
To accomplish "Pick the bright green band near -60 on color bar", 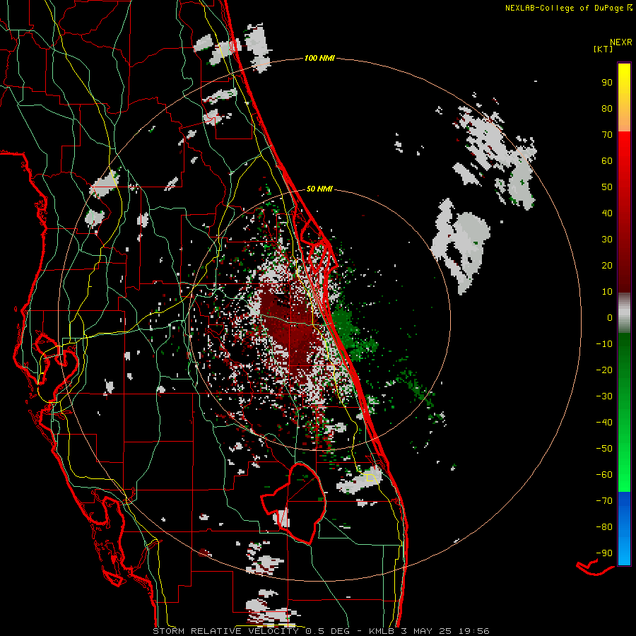I will click(x=624, y=475).
